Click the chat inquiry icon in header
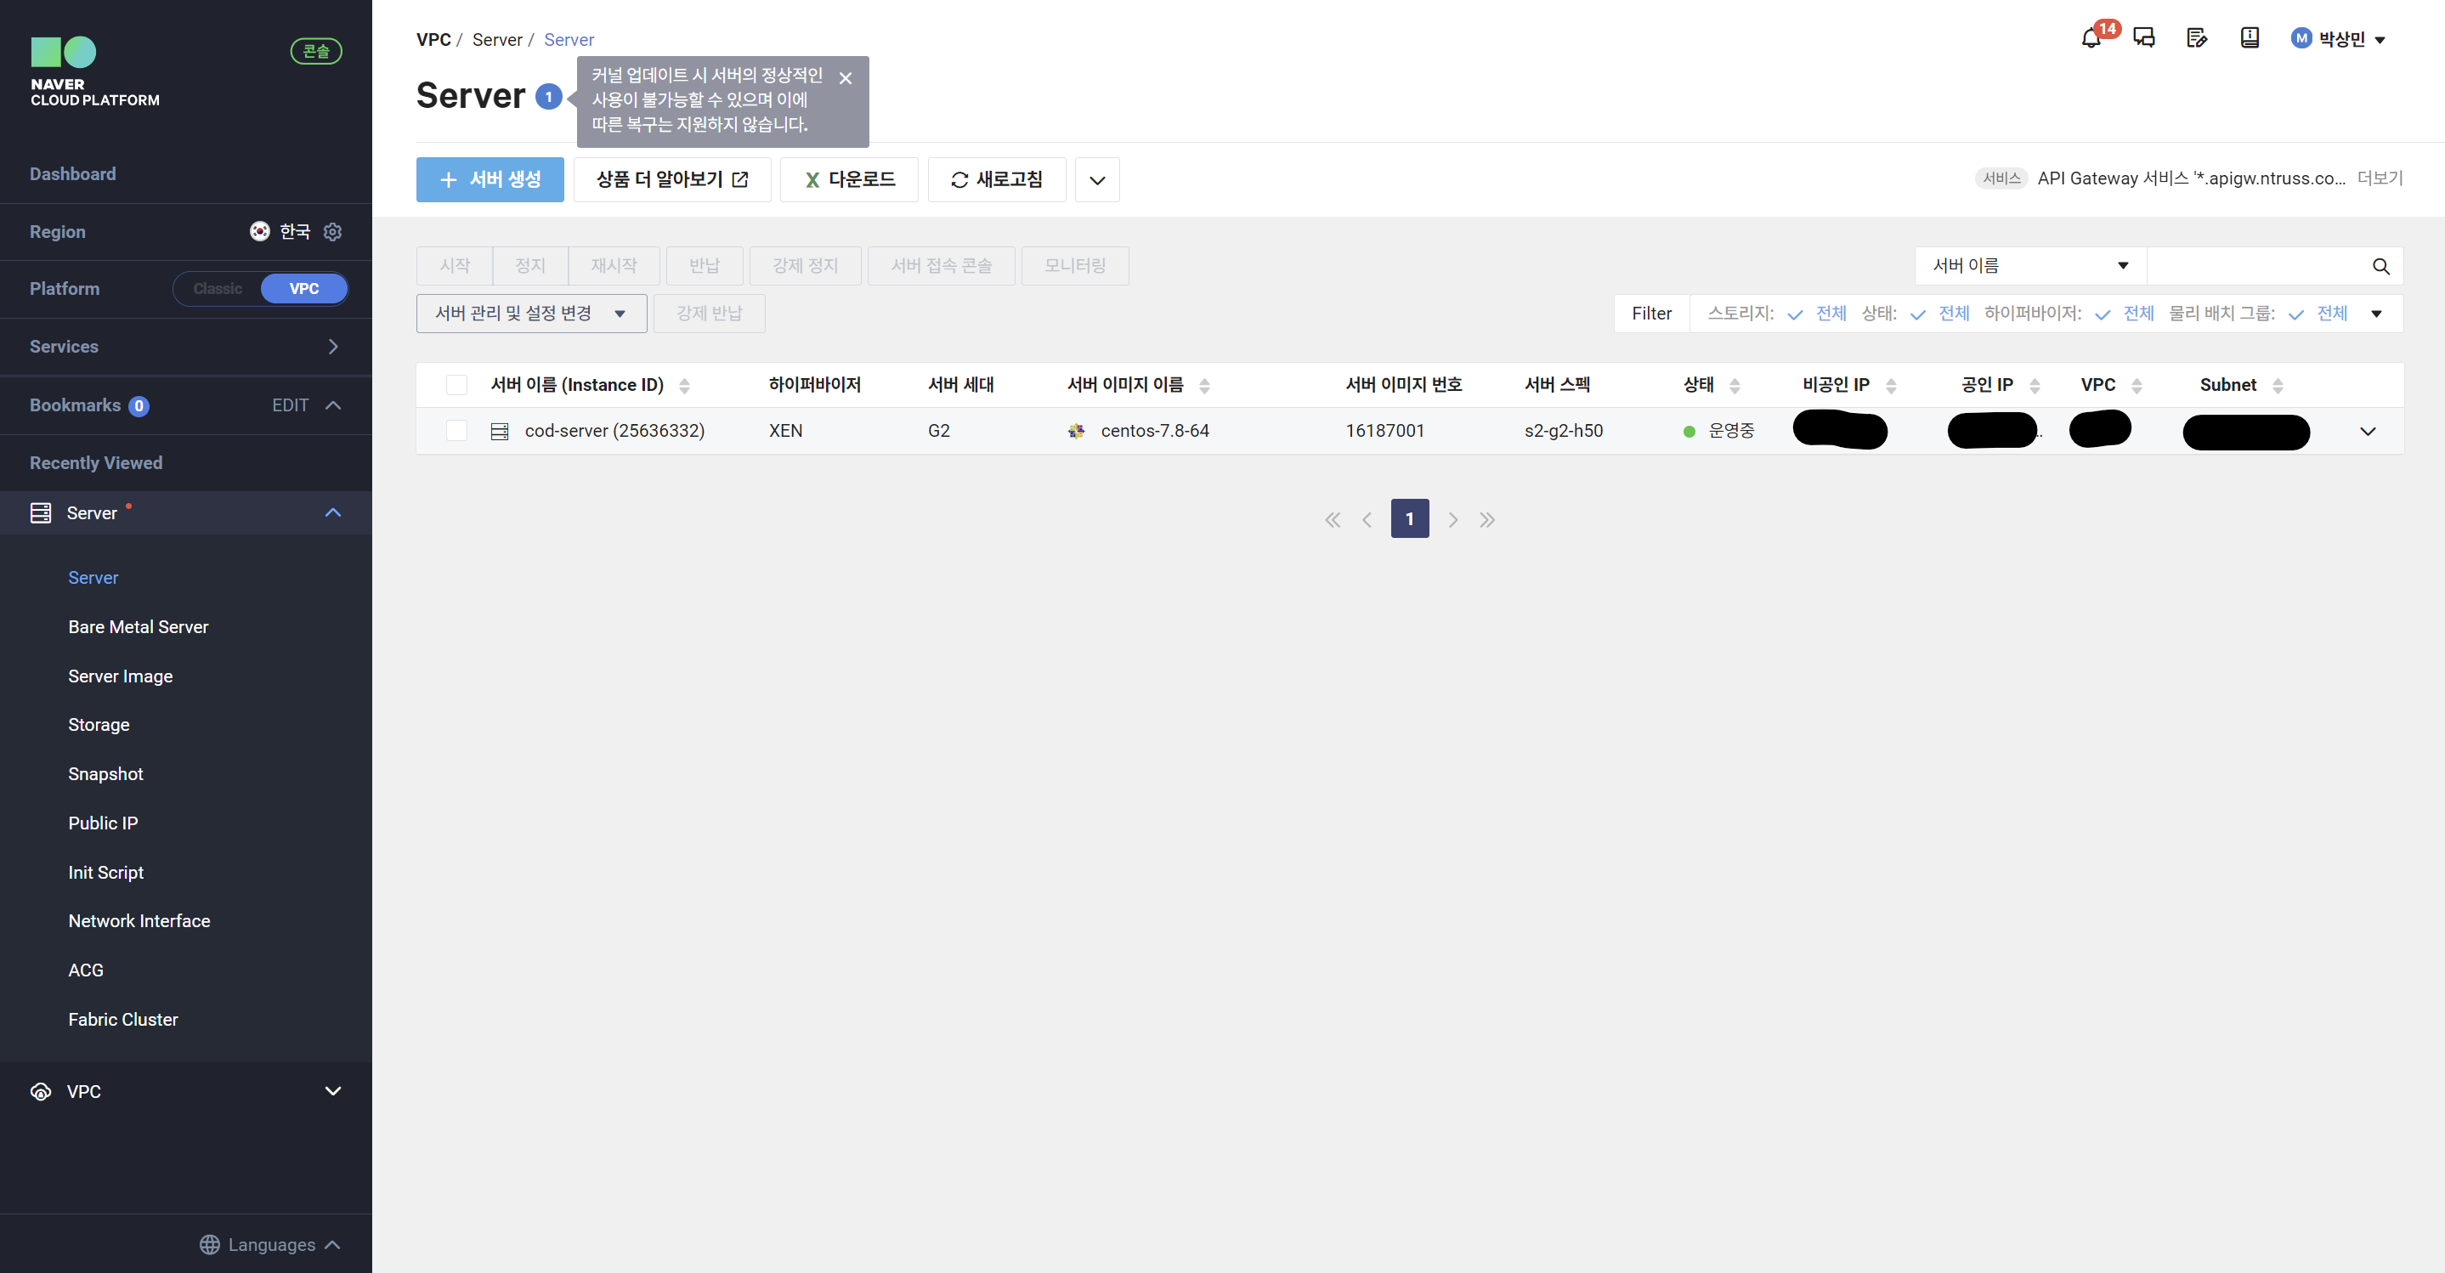 click(x=2143, y=39)
